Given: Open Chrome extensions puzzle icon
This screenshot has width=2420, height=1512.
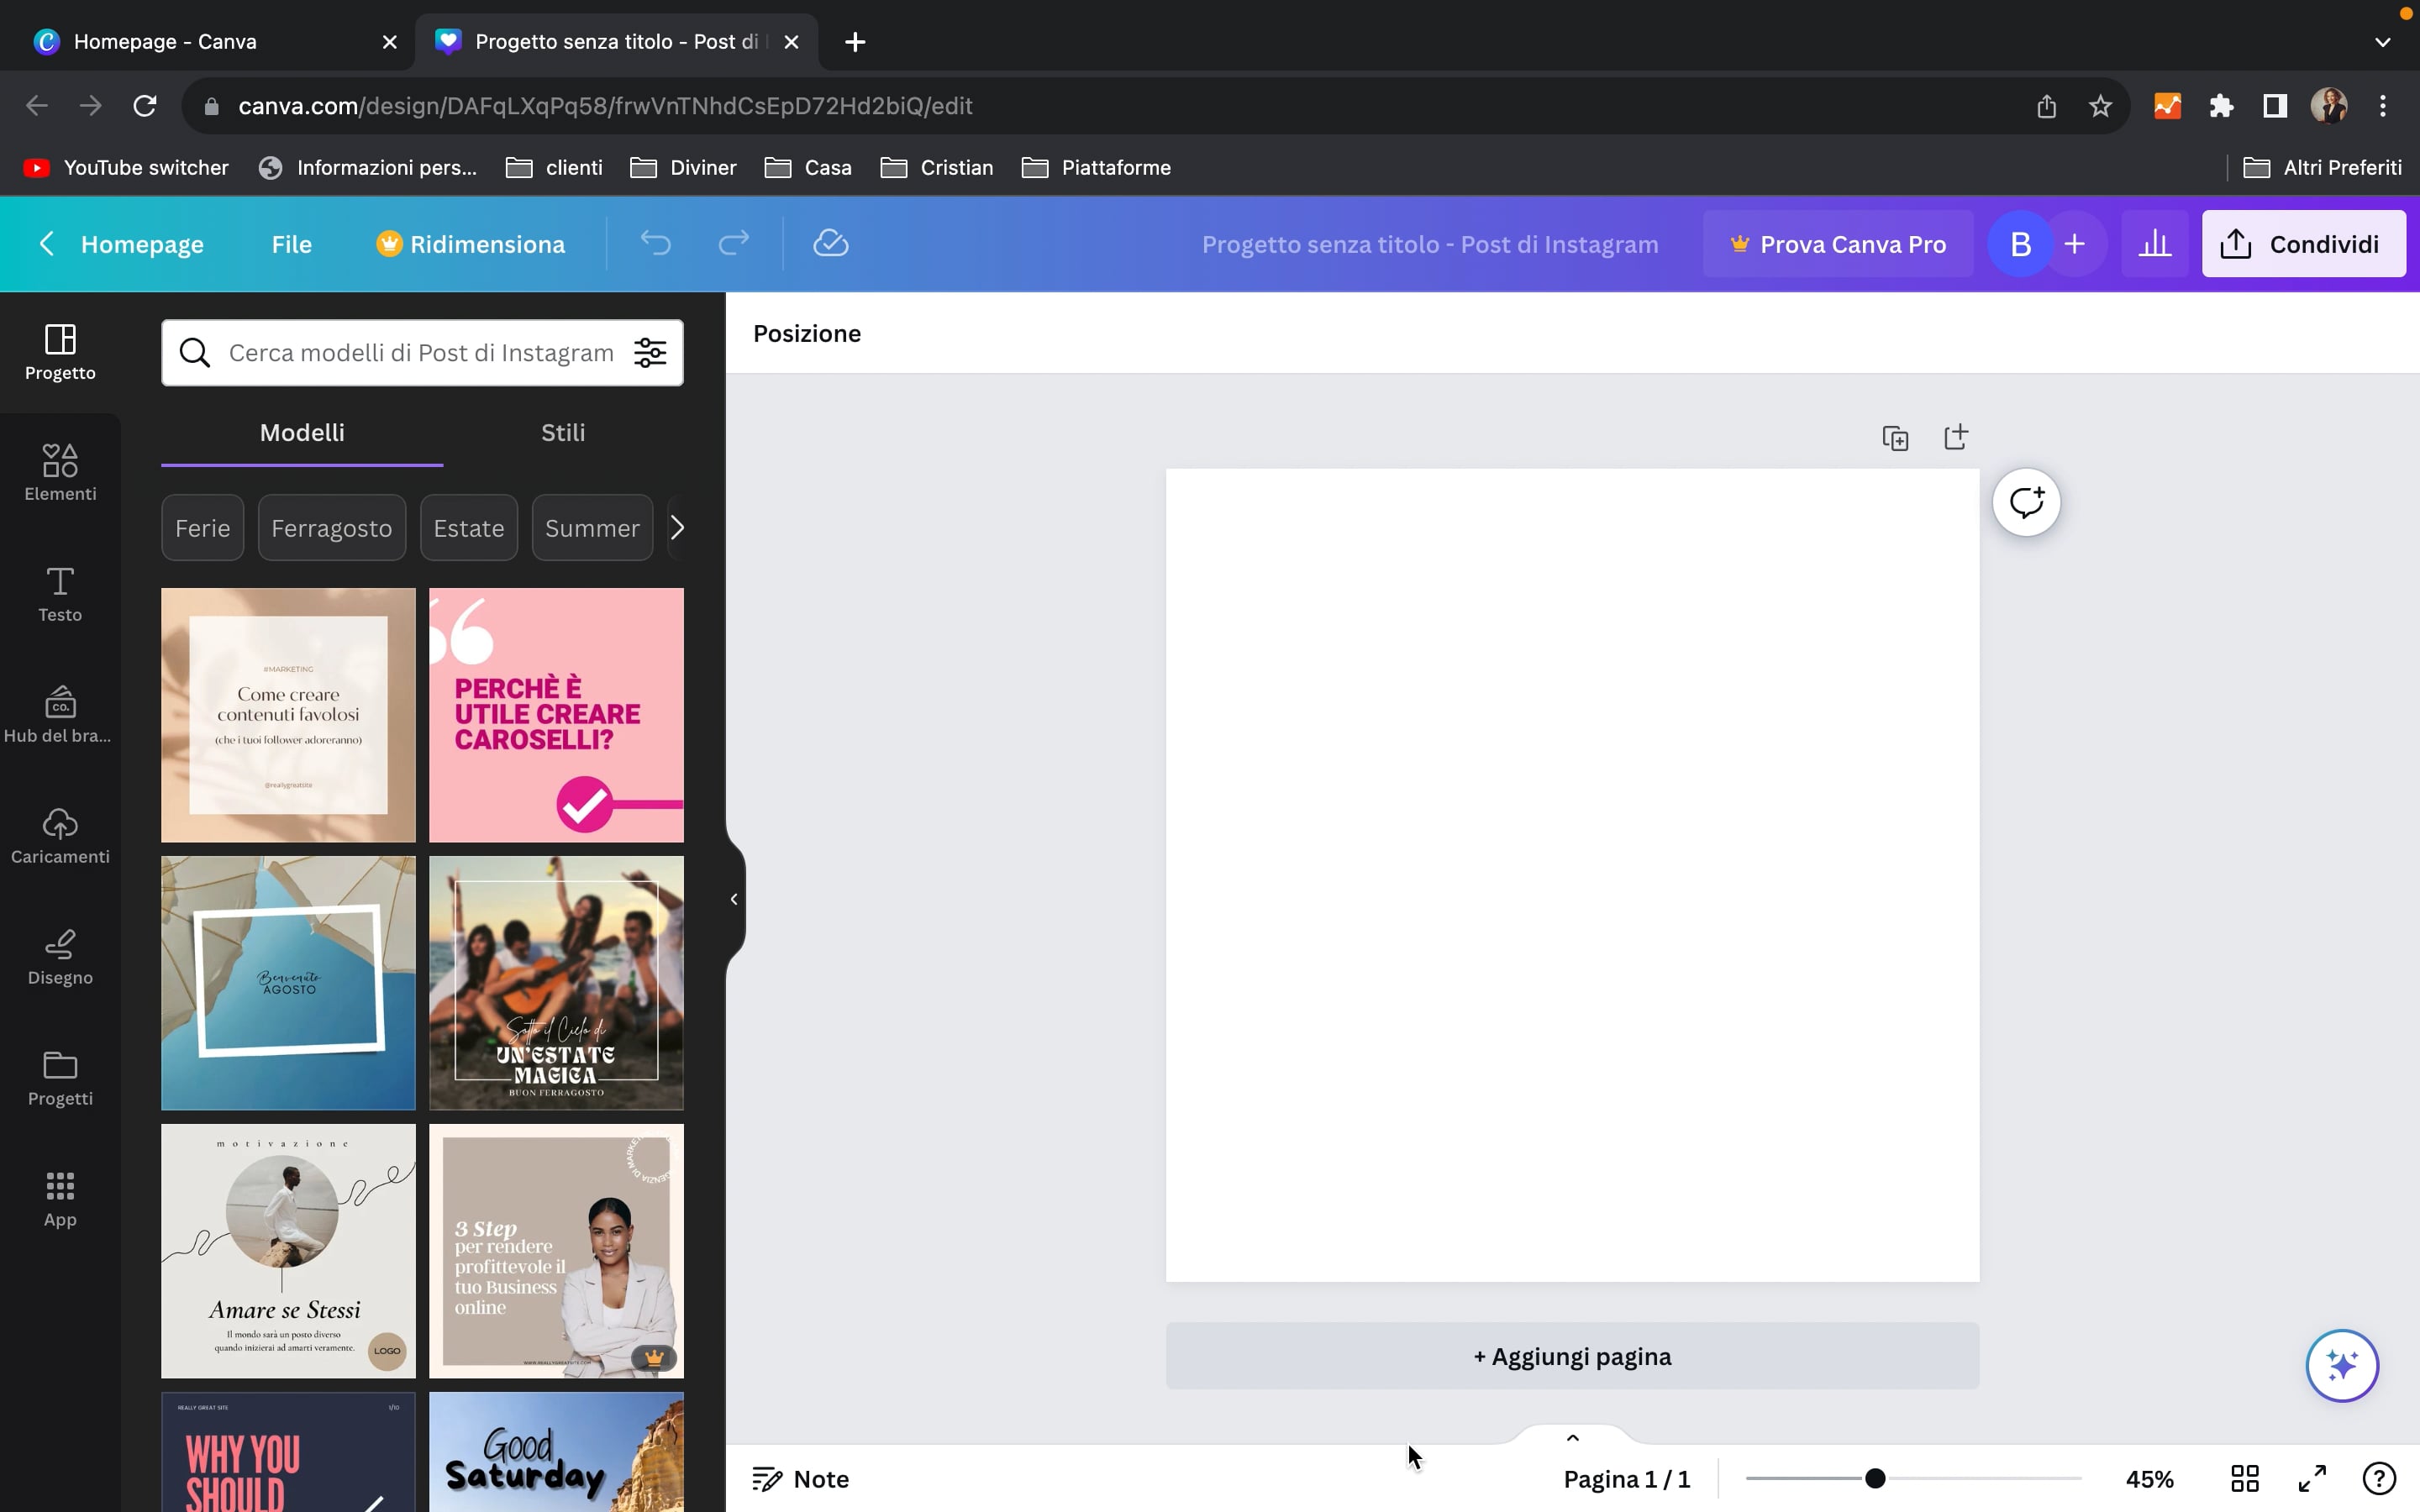Looking at the screenshot, I should [x=2221, y=106].
